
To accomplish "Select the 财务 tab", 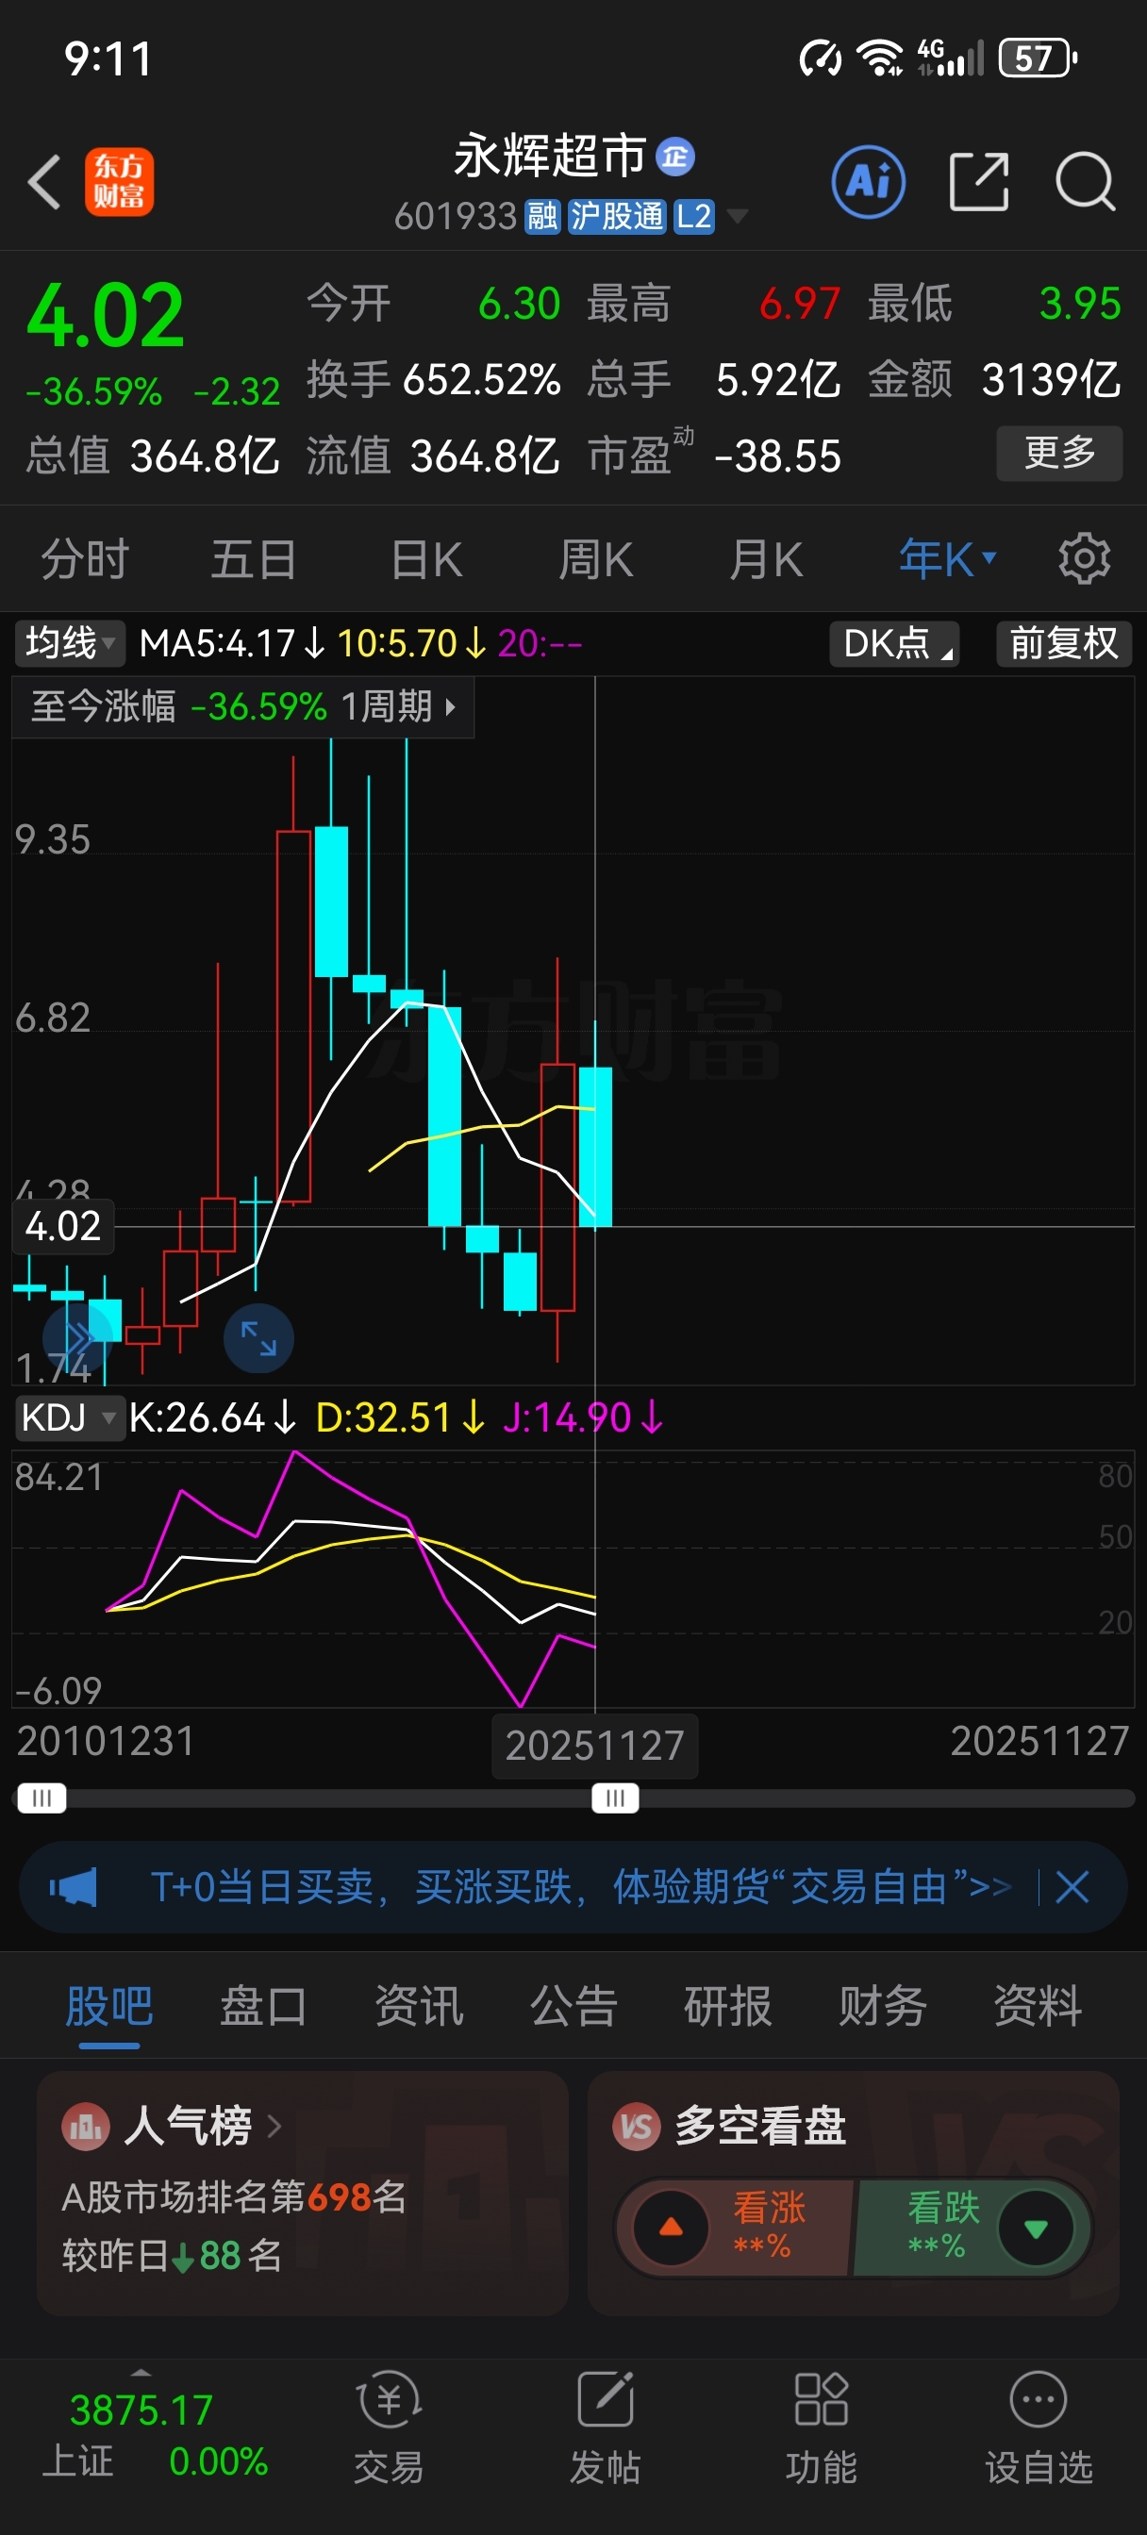I will click(882, 2006).
